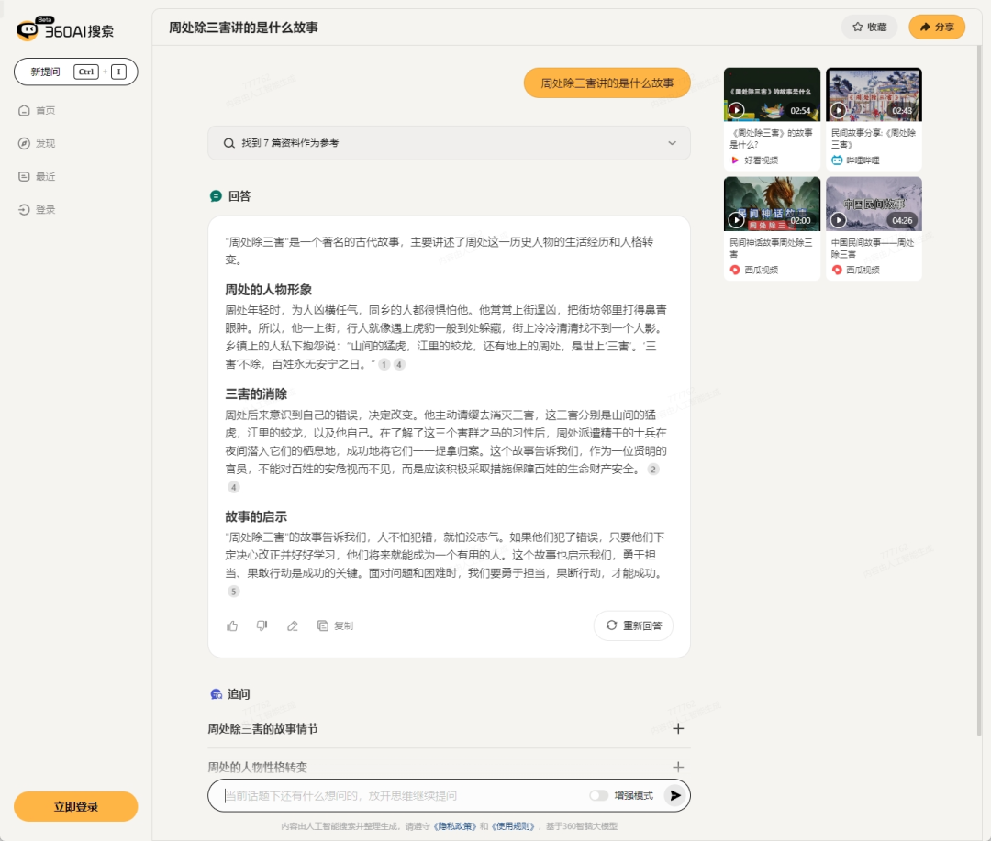Click the heading 周处的人物形象

click(x=269, y=290)
